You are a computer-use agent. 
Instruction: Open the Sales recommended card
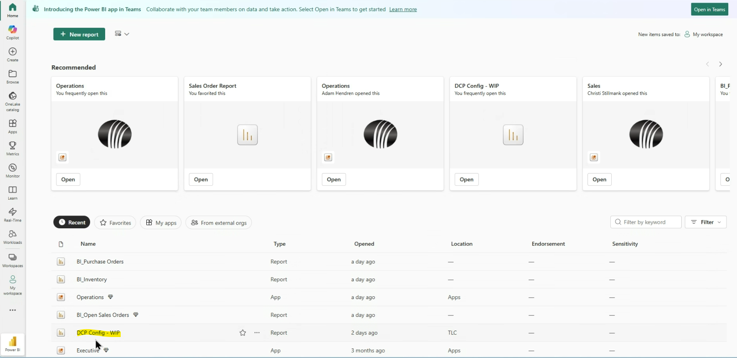coord(599,179)
